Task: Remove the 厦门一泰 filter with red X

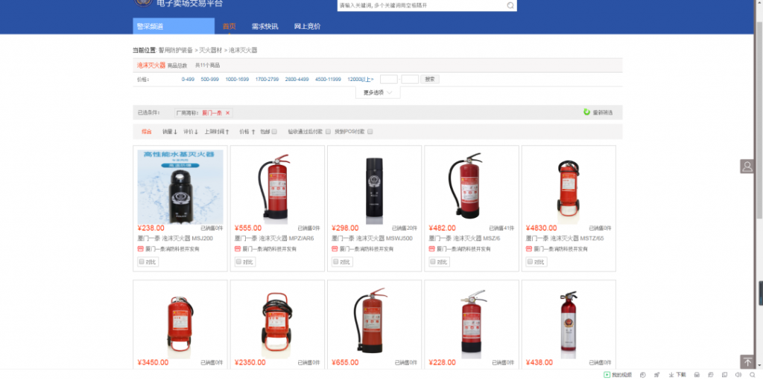Action: [x=227, y=113]
